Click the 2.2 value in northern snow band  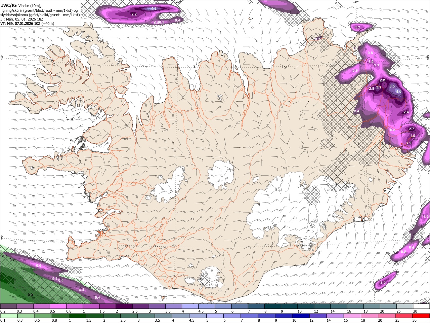tap(134, 14)
